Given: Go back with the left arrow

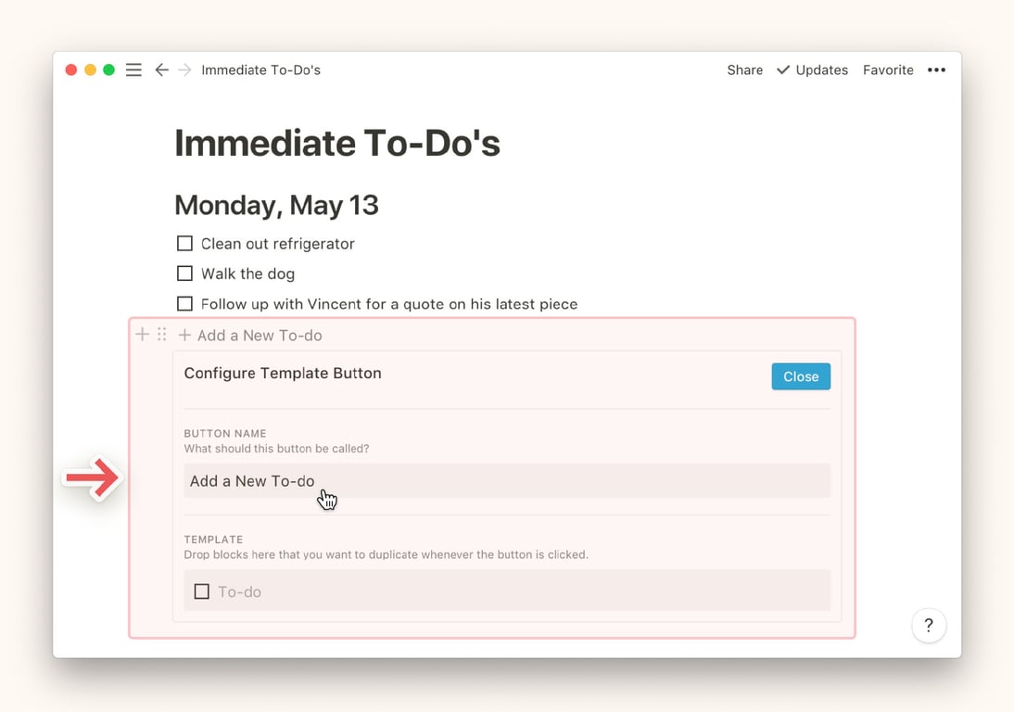Looking at the screenshot, I should click(161, 70).
